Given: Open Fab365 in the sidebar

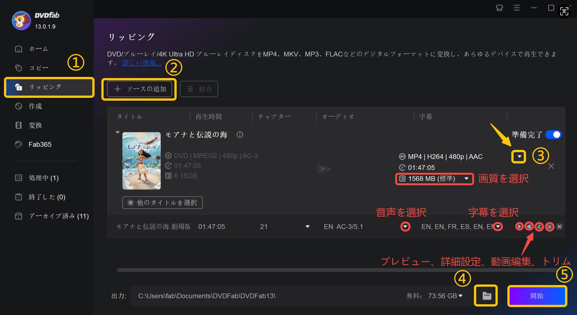Looking at the screenshot, I should point(33,144).
